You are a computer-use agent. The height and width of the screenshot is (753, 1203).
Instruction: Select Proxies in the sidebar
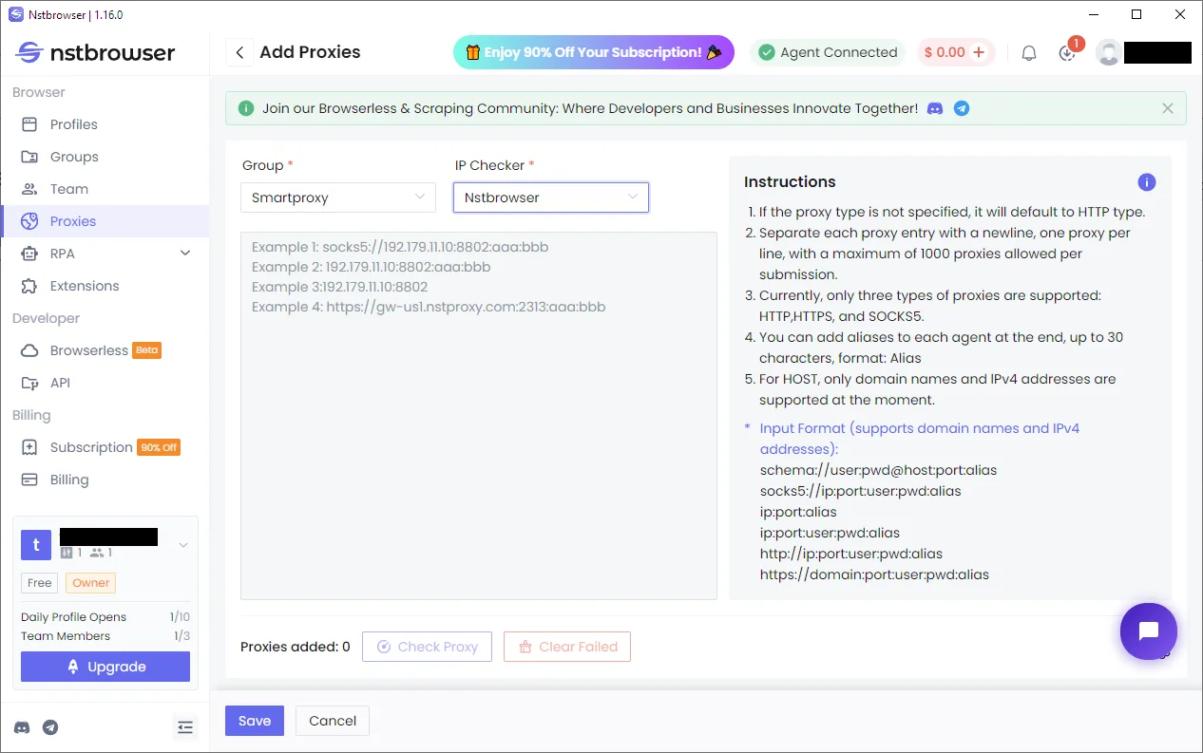click(105, 221)
